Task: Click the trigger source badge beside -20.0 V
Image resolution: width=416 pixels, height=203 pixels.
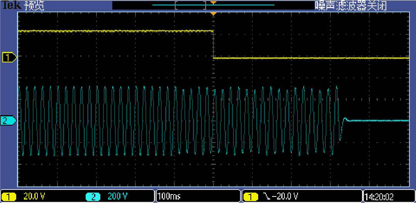Action: (251, 197)
